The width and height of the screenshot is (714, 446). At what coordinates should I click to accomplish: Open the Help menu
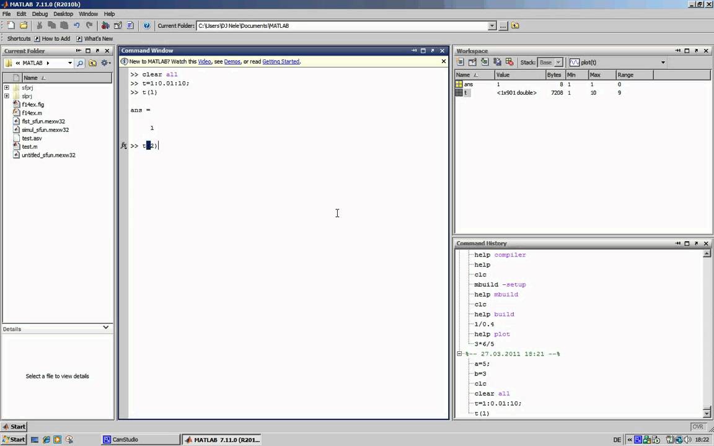pyautogui.click(x=109, y=14)
